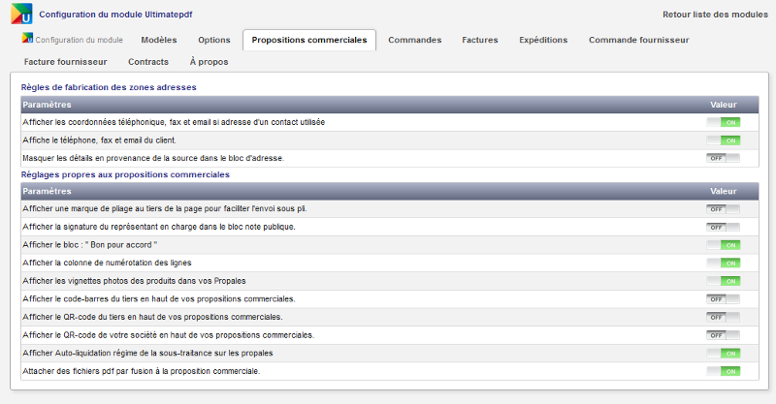
Task: Disable the "Bon pour accord" block toggle
Action: click(723, 245)
